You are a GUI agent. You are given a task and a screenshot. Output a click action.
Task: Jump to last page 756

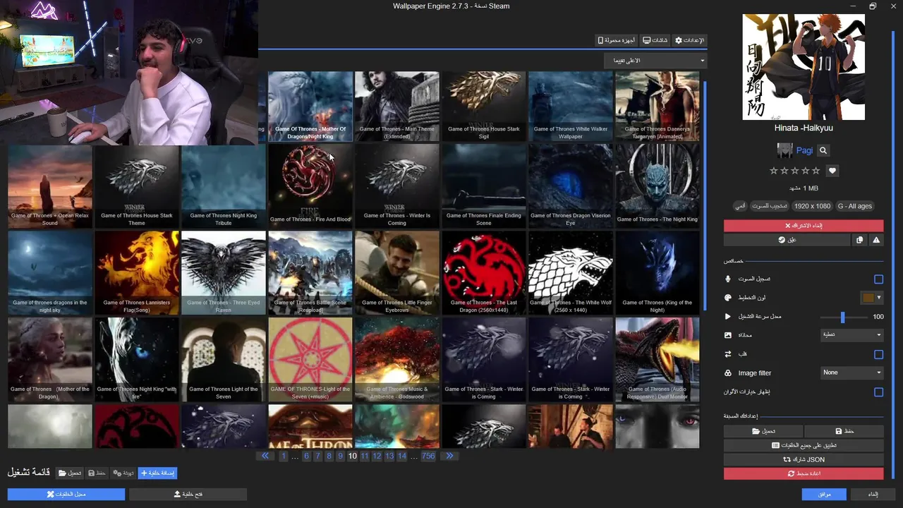pyautogui.click(x=428, y=456)
